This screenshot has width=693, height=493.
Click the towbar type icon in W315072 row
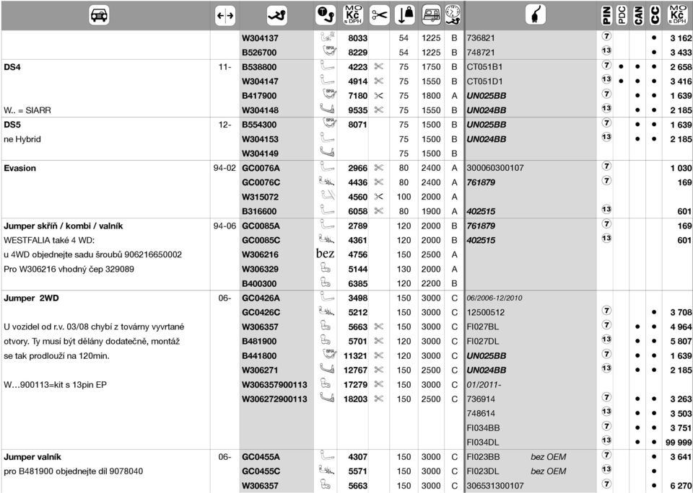[x=326, y=196]
